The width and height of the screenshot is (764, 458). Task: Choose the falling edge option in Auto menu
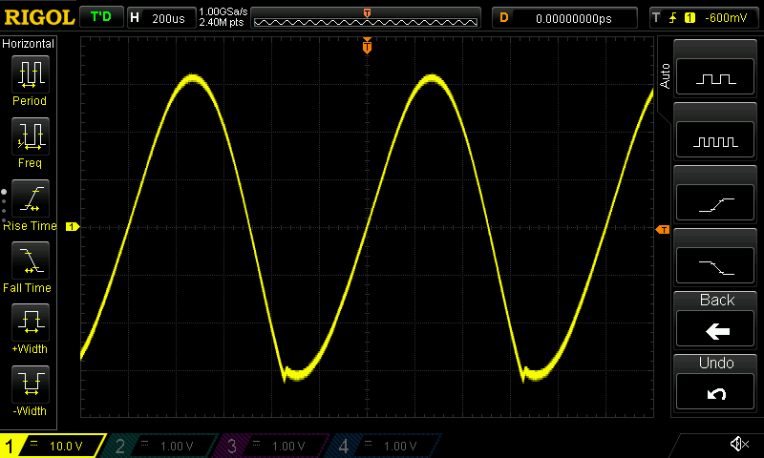click(x=714, y=266)
